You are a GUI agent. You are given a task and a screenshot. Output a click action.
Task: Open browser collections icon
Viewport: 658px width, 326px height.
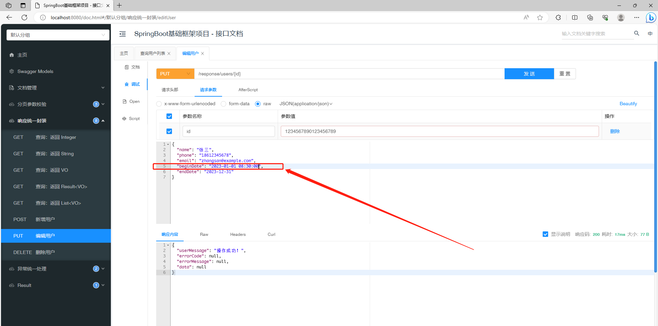click(x=590, y=17)
